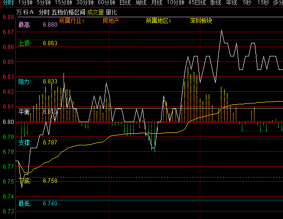Open the 日线 daily chart tab
Viewport: 283px width, 219px height.
tap(125, 3)
